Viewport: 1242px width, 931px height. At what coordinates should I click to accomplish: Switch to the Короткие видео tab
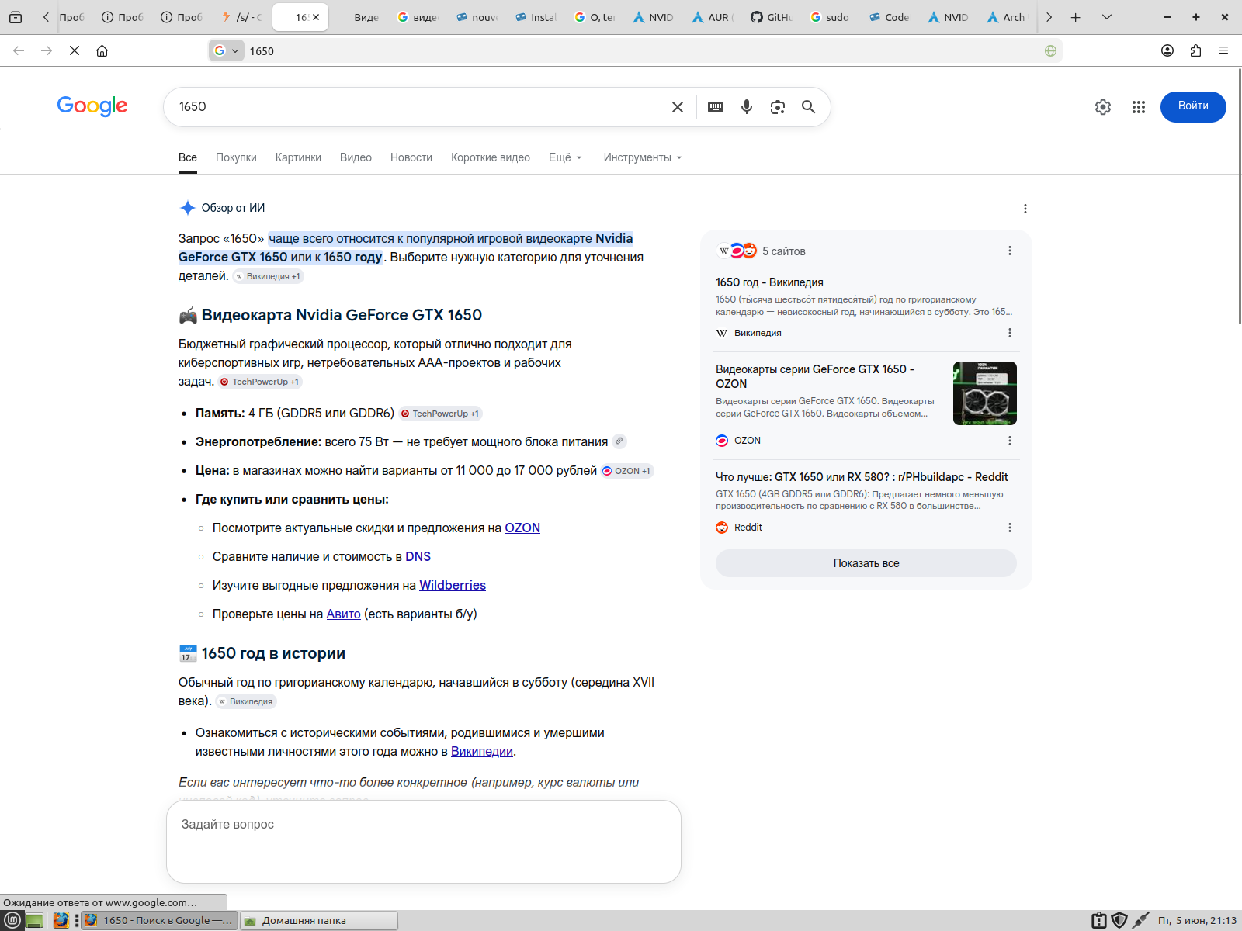[x=491, y=157]
